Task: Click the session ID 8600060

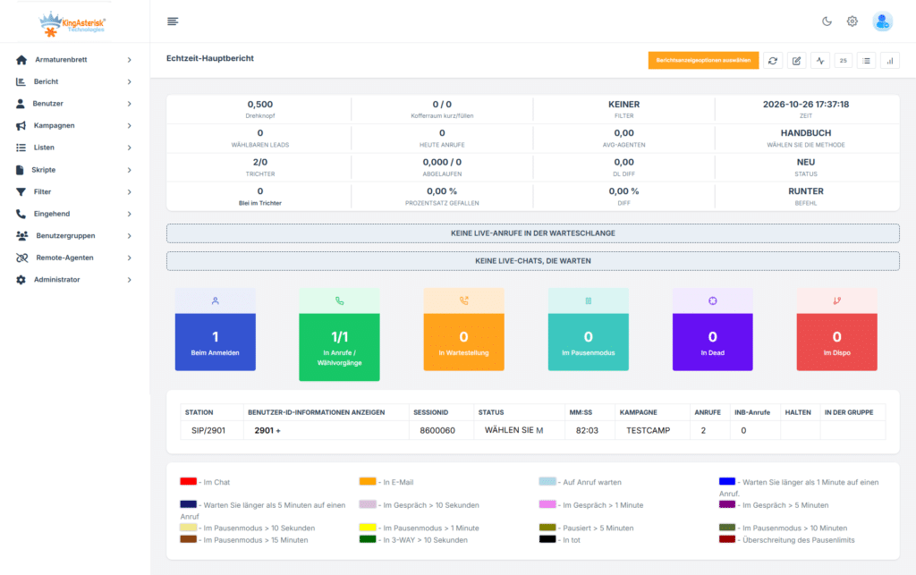Action: tap(437, 431)
